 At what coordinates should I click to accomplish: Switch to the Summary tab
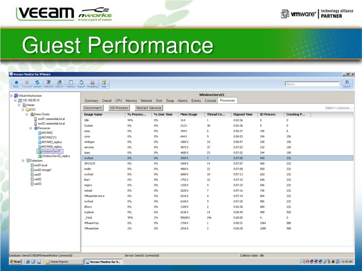click(91, 101)
